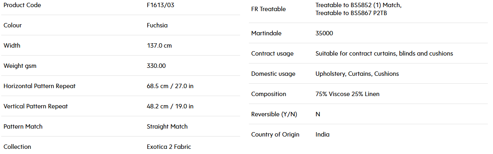Click the horizontal repeat value 68.5 cm / 27.0 in

pos(170,86)
